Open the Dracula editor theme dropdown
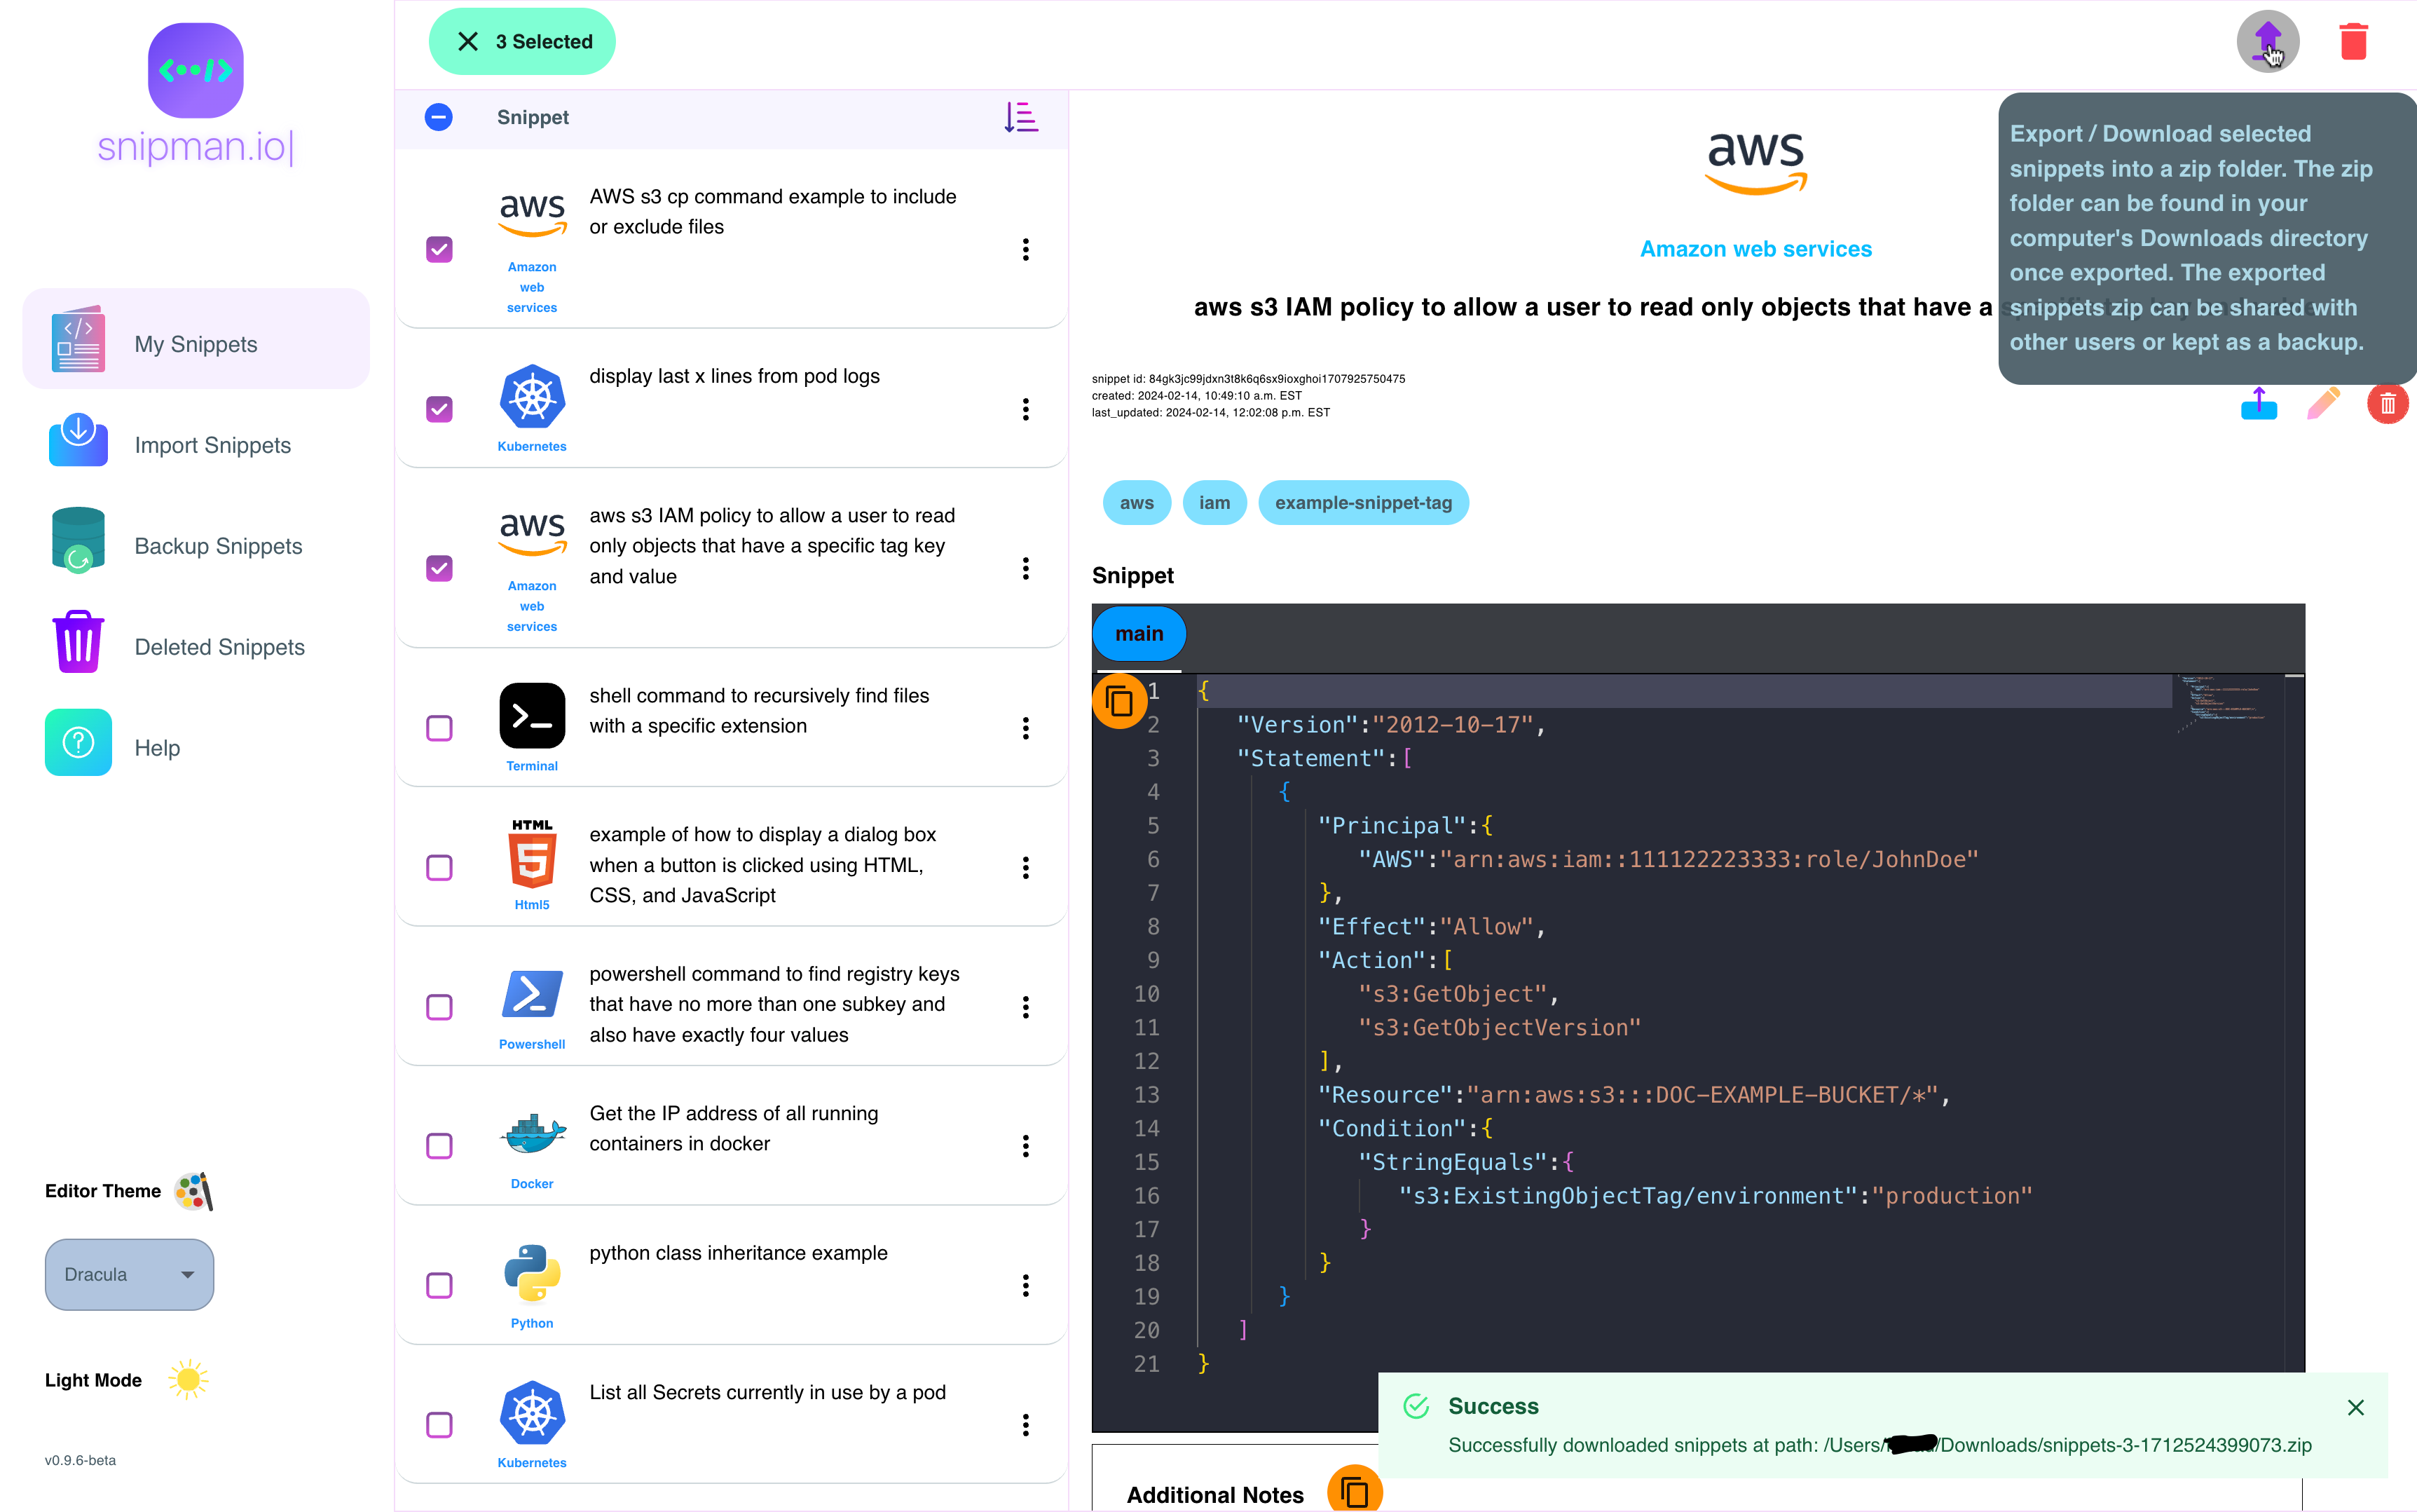The height and width of the screenshot is (1512, 2417). click(x=129, y=1275)
